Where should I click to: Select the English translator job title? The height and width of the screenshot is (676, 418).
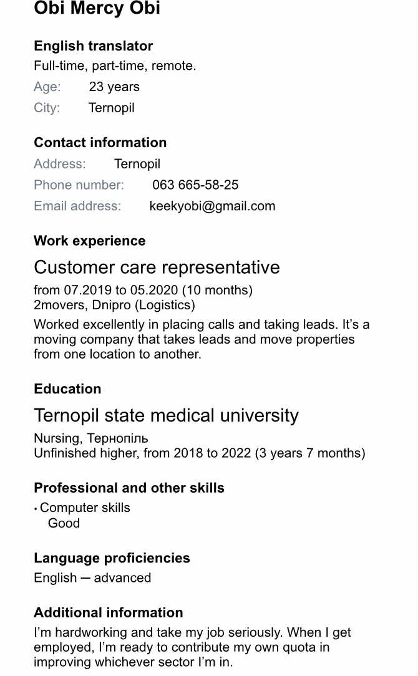[x=93, y=46]
